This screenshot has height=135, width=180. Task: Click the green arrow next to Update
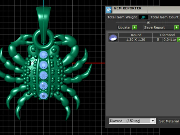135,27
